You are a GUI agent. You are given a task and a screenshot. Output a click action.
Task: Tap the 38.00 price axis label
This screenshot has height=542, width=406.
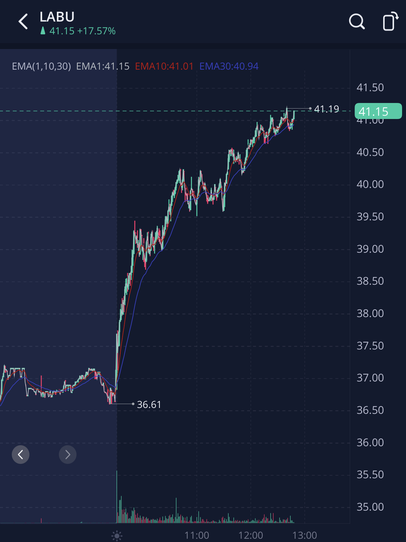[x=370, y=313]
